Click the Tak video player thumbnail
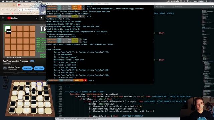Screen dimensions: 214x120 pyautogui.click(x=24, y=41)
